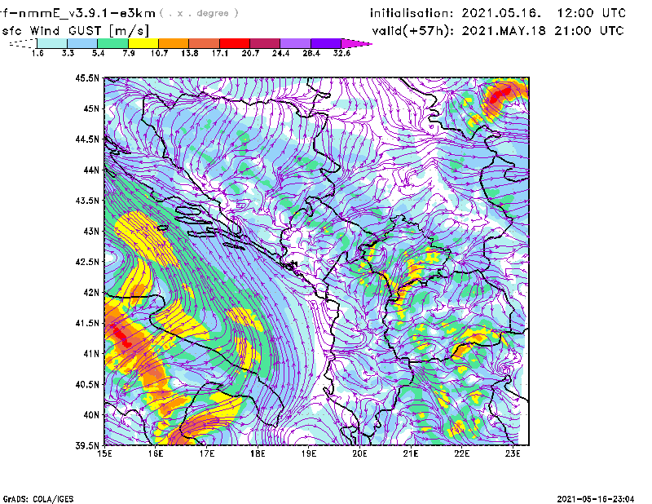Click the yellow 7.9–10.7 legend swatch
The width and height of the screenshot is (652, 504).
[x=143, y=43]
